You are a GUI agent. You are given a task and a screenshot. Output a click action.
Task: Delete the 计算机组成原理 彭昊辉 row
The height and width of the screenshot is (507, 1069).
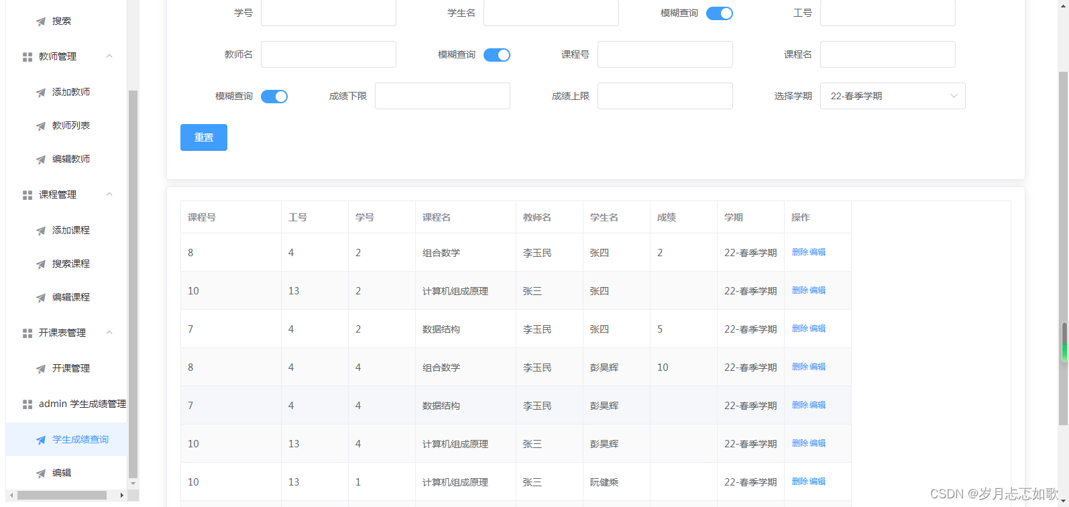pos(800,443)
